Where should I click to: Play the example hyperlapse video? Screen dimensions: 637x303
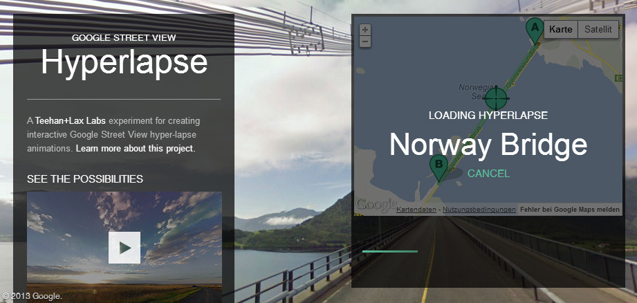pyautogui.click(x=124, y=248)
